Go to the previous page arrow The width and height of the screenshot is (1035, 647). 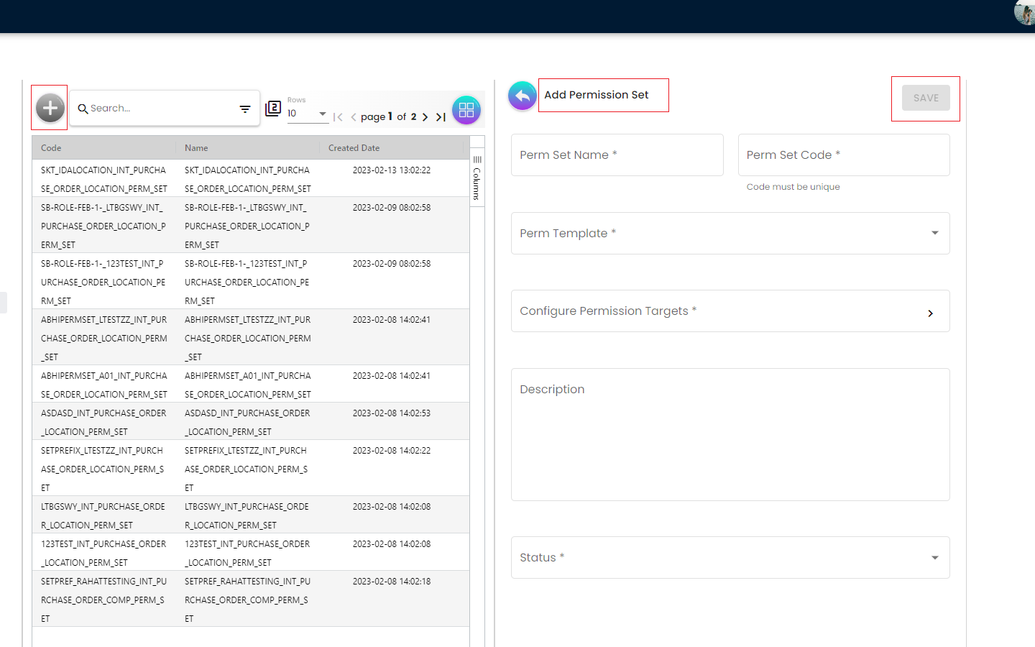point(354,117)
